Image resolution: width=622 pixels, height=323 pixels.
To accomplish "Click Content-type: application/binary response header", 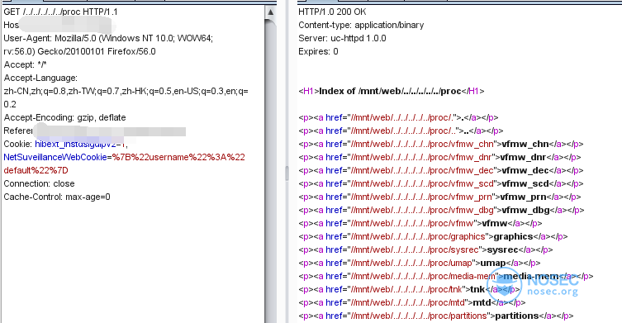I will pos(361,25).
